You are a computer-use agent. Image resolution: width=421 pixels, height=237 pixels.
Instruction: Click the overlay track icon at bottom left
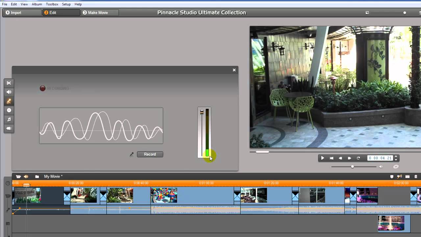[x=8, y=224]
